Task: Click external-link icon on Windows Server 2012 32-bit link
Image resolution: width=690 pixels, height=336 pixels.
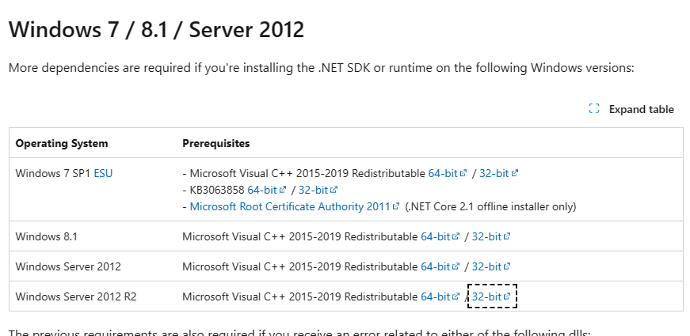Action: point(507,266)
